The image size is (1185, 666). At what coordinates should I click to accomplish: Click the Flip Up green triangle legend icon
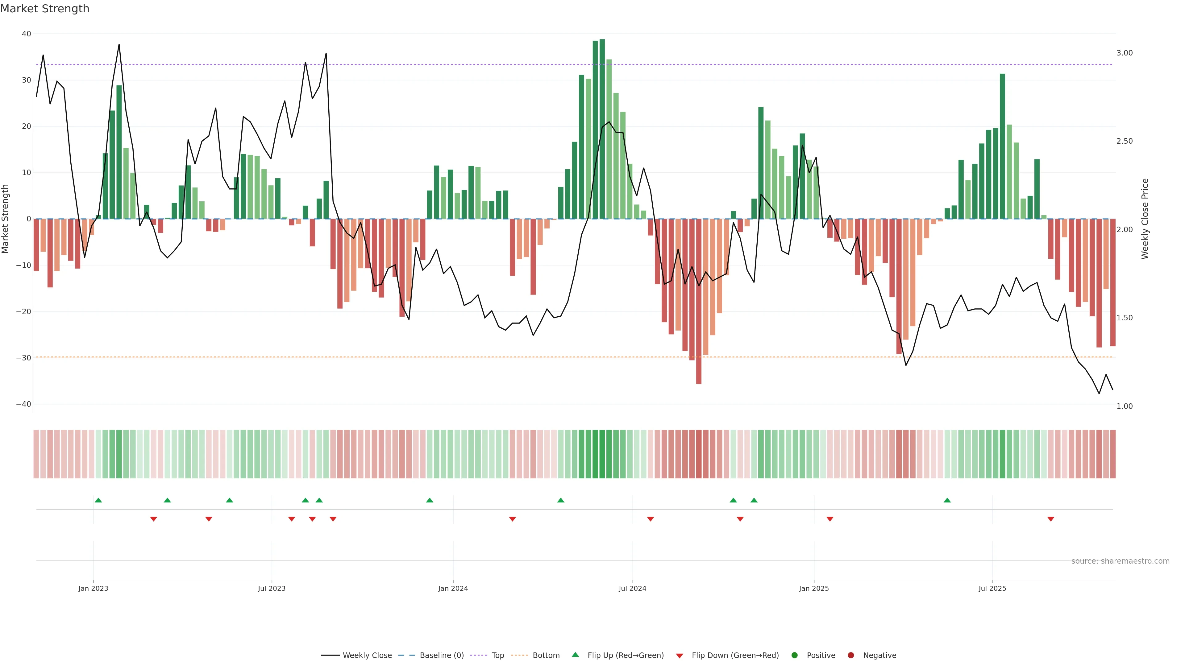click(575, 655)
